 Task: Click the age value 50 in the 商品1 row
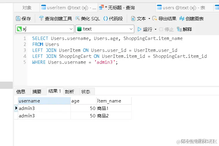coord(83,108)
